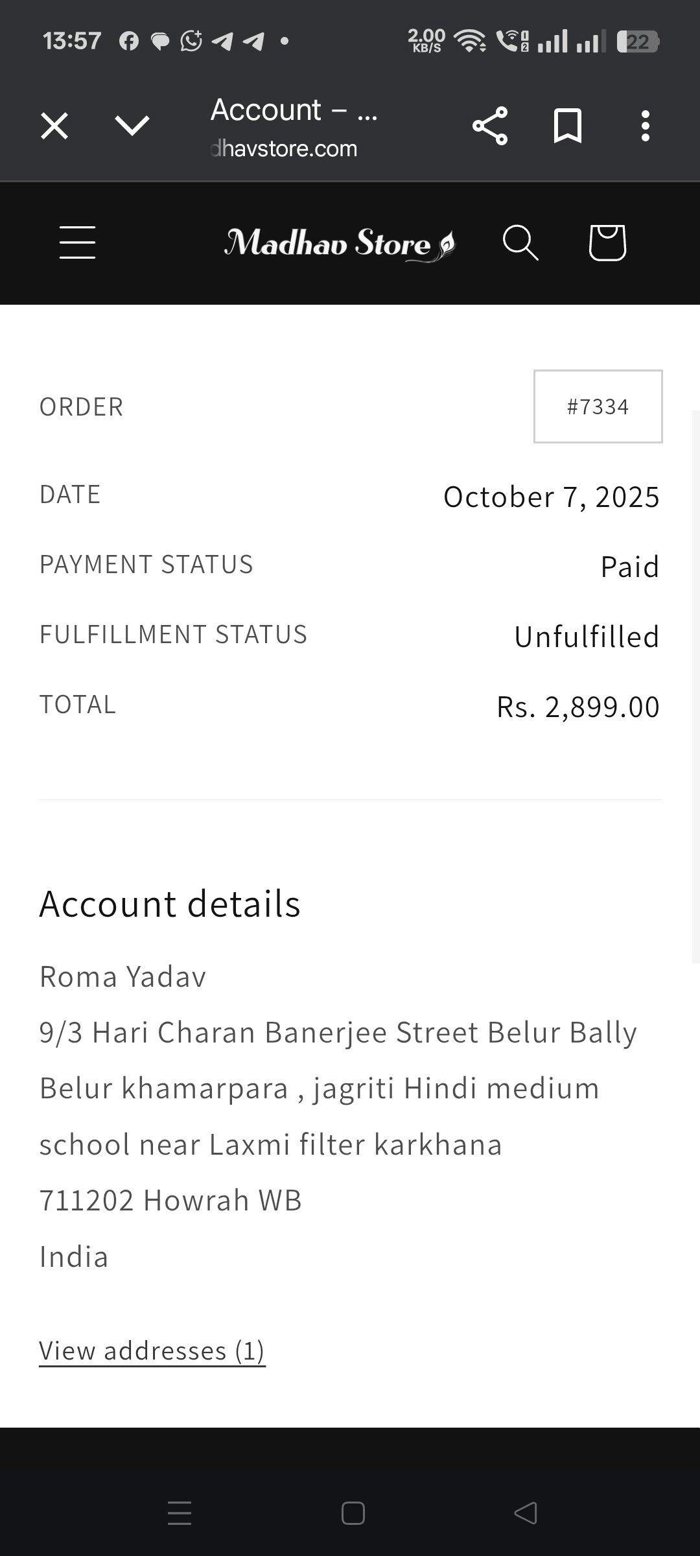Click View addresses (1) link
Screen dimensions: 700x1556
coord(152,1350)
